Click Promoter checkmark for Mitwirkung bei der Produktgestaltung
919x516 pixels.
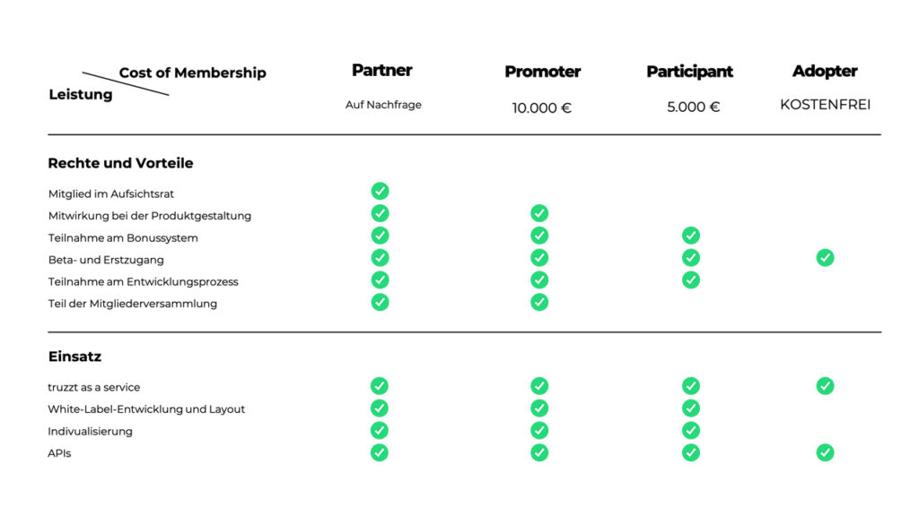[x=539, y=213]
